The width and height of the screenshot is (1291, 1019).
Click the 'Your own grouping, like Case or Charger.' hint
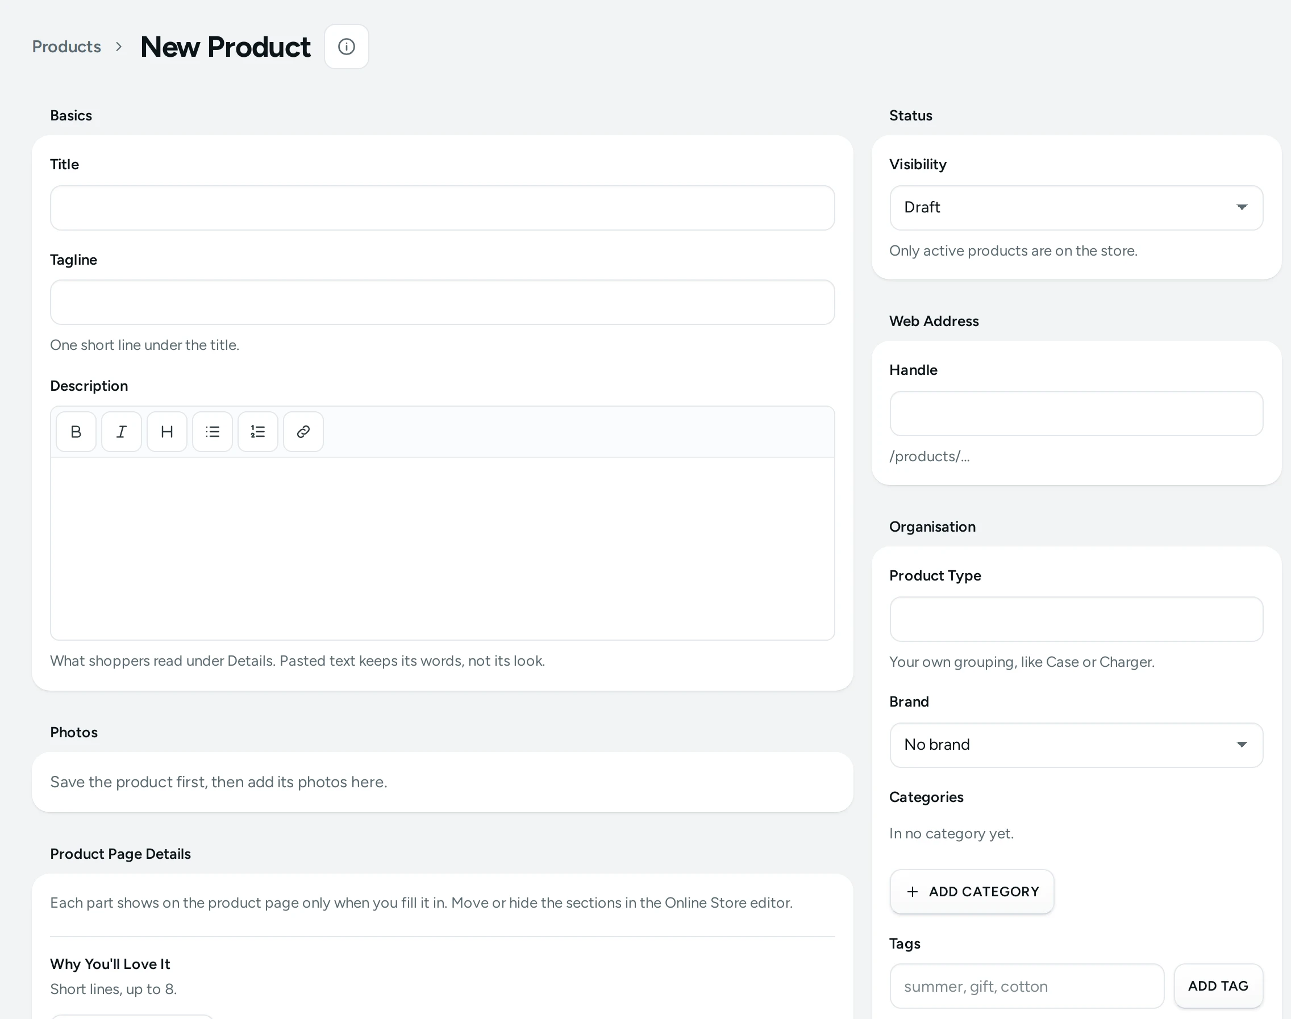[x=1022, y=662]
